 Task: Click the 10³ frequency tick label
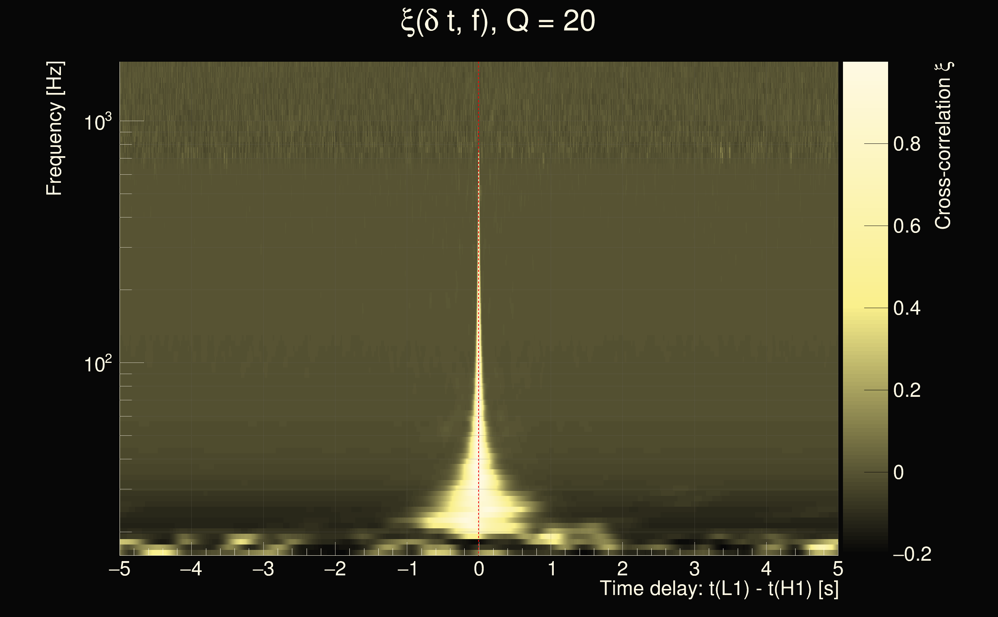click(x=98, y=121)
